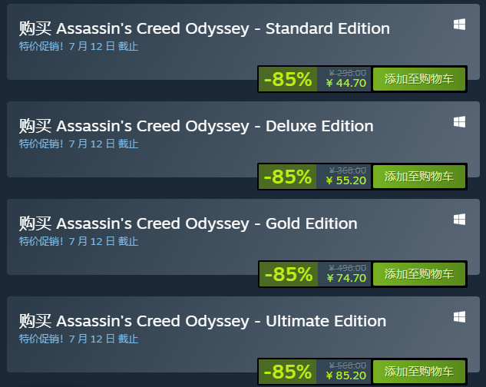486x387 pixels.
Task: Click -85% discount badge for Standard Edition
Action: pyautogui.click(x=288, y=79)
